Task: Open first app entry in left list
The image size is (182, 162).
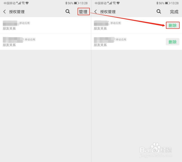Action: pos(45,25)
